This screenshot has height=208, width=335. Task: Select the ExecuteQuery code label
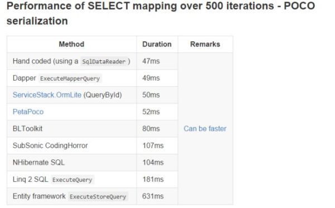pyautogui.click(x=72, y=179)
